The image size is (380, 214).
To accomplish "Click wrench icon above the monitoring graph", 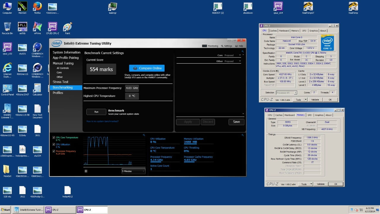I will coord(144,135).
